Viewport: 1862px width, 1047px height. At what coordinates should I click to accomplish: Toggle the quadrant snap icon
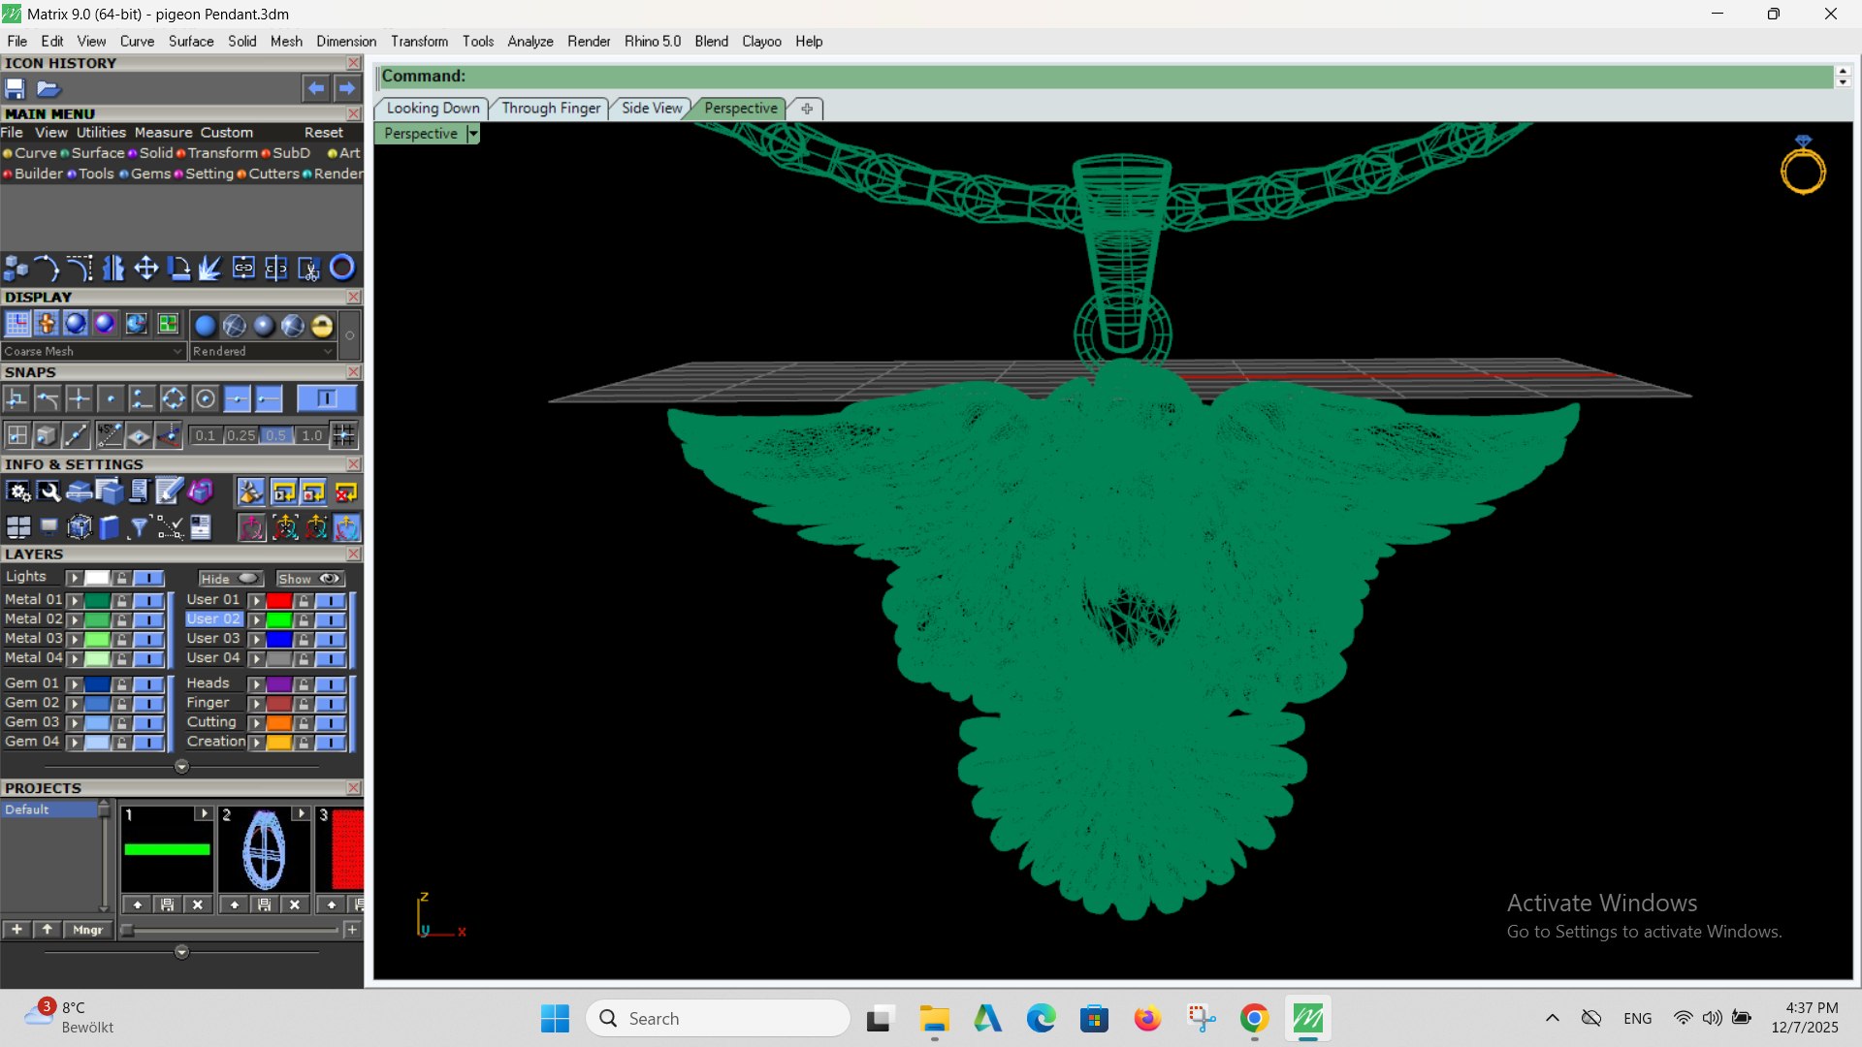pos(174,398)
